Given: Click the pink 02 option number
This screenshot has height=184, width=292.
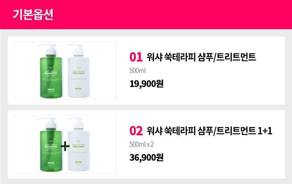Looking at the screenshot, I should point(136,131).
